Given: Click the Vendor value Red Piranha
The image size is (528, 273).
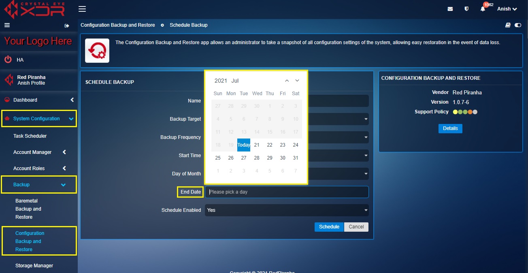Looking at the screenshot, I should [467, 92].
